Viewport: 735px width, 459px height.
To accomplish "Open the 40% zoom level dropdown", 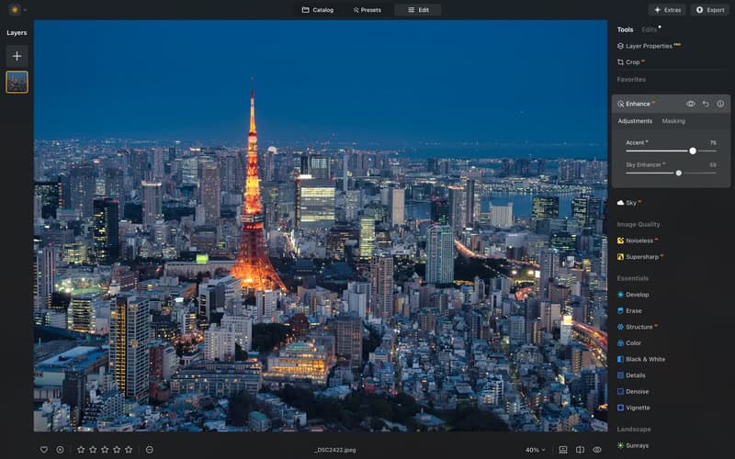I will [x=536, y=450].
